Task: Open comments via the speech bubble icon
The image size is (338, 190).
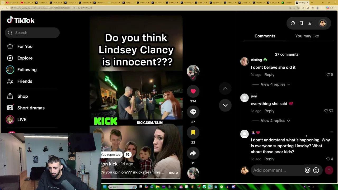Action: click(x=193, y=112)
